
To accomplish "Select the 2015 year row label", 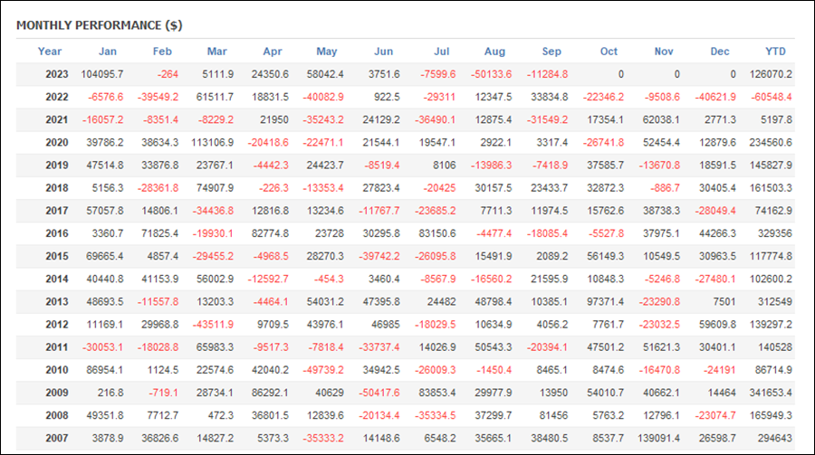I will click(x=57, y=257).
